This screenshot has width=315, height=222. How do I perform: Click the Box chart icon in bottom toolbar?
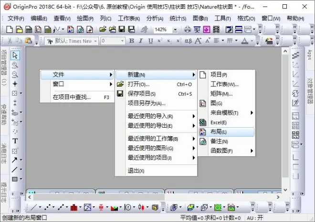(101, 207)
